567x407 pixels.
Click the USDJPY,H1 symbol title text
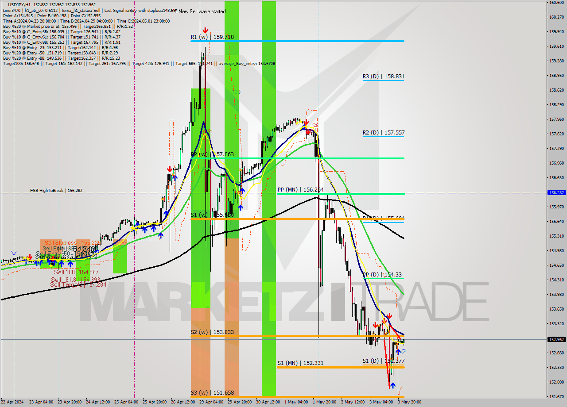point(19,4)
